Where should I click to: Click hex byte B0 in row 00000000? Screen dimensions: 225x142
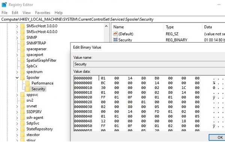157,78
